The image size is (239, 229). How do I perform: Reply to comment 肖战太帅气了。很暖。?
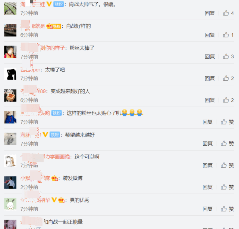point(210,13)
